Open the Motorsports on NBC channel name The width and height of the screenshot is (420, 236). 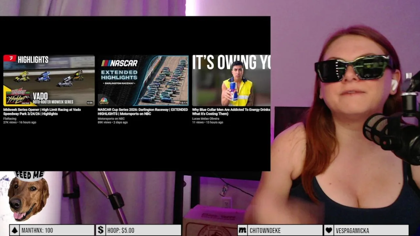pos(111,119)
